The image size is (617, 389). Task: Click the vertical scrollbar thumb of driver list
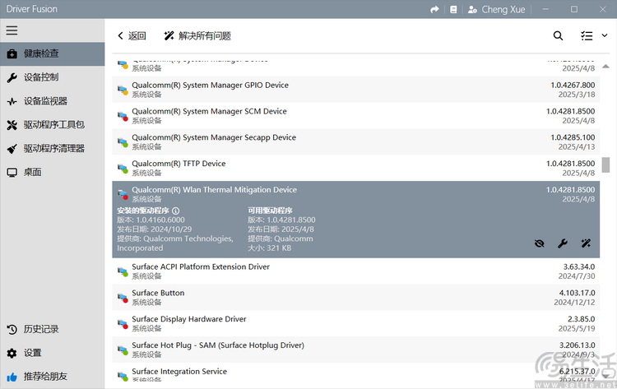pos(606,164)
